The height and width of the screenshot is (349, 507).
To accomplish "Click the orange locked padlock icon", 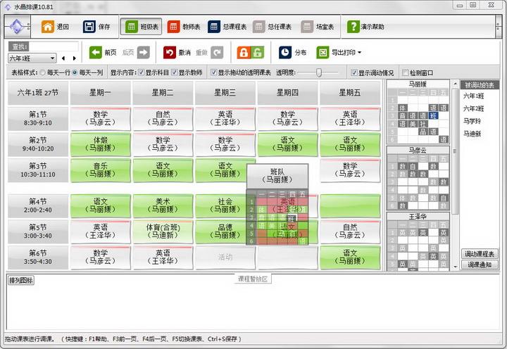I will click(x=243, y=52).
